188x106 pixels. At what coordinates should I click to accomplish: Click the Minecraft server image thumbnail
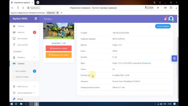click(59, 31)
